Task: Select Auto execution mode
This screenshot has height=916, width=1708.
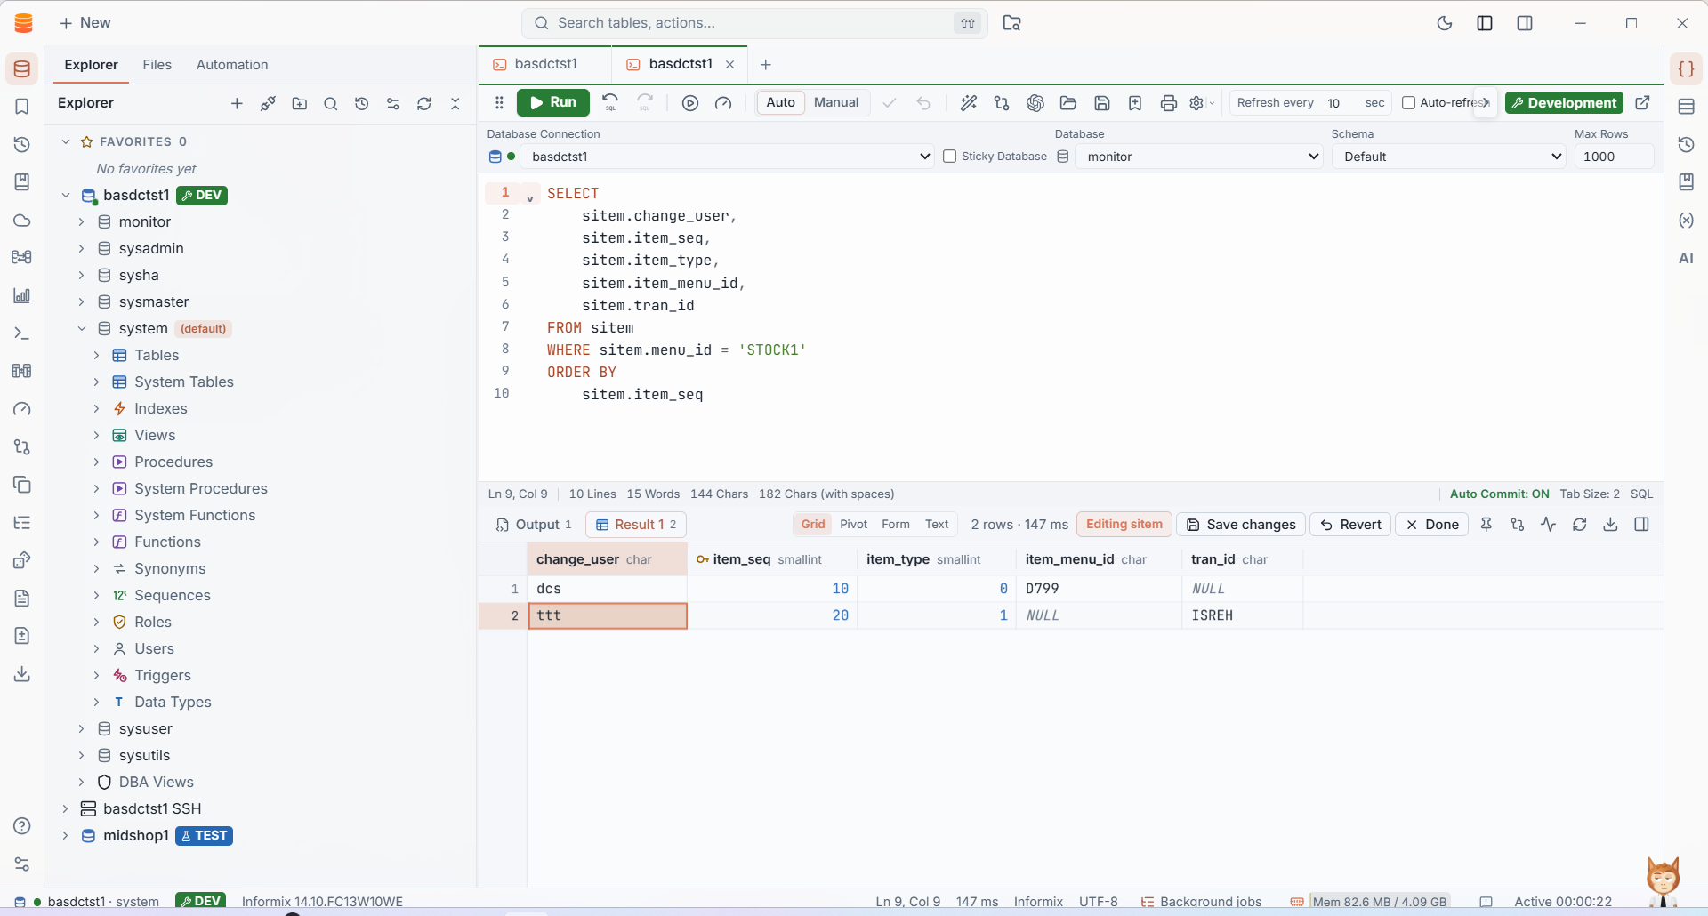Action: [x=780, y=102]
